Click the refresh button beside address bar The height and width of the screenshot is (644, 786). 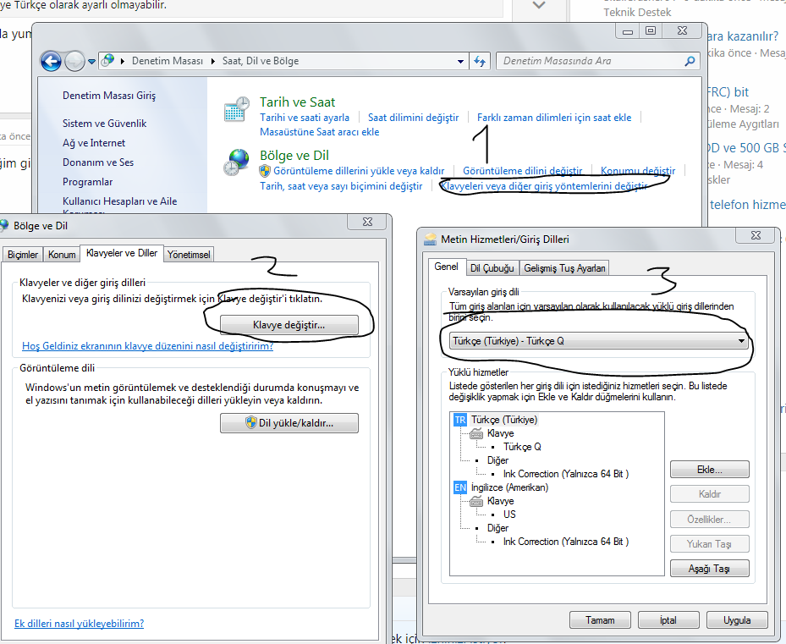(x=480, y=61)
